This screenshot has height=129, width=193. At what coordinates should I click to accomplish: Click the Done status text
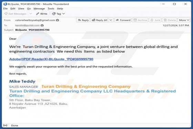[14, 126]
